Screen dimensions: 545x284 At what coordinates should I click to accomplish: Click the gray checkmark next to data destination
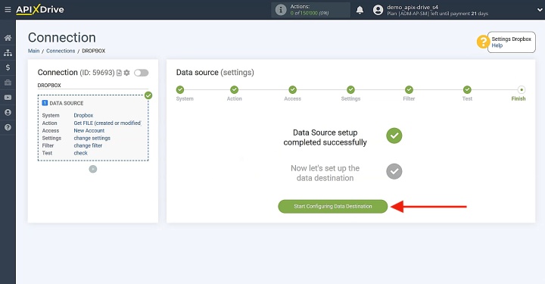[394, 171]
